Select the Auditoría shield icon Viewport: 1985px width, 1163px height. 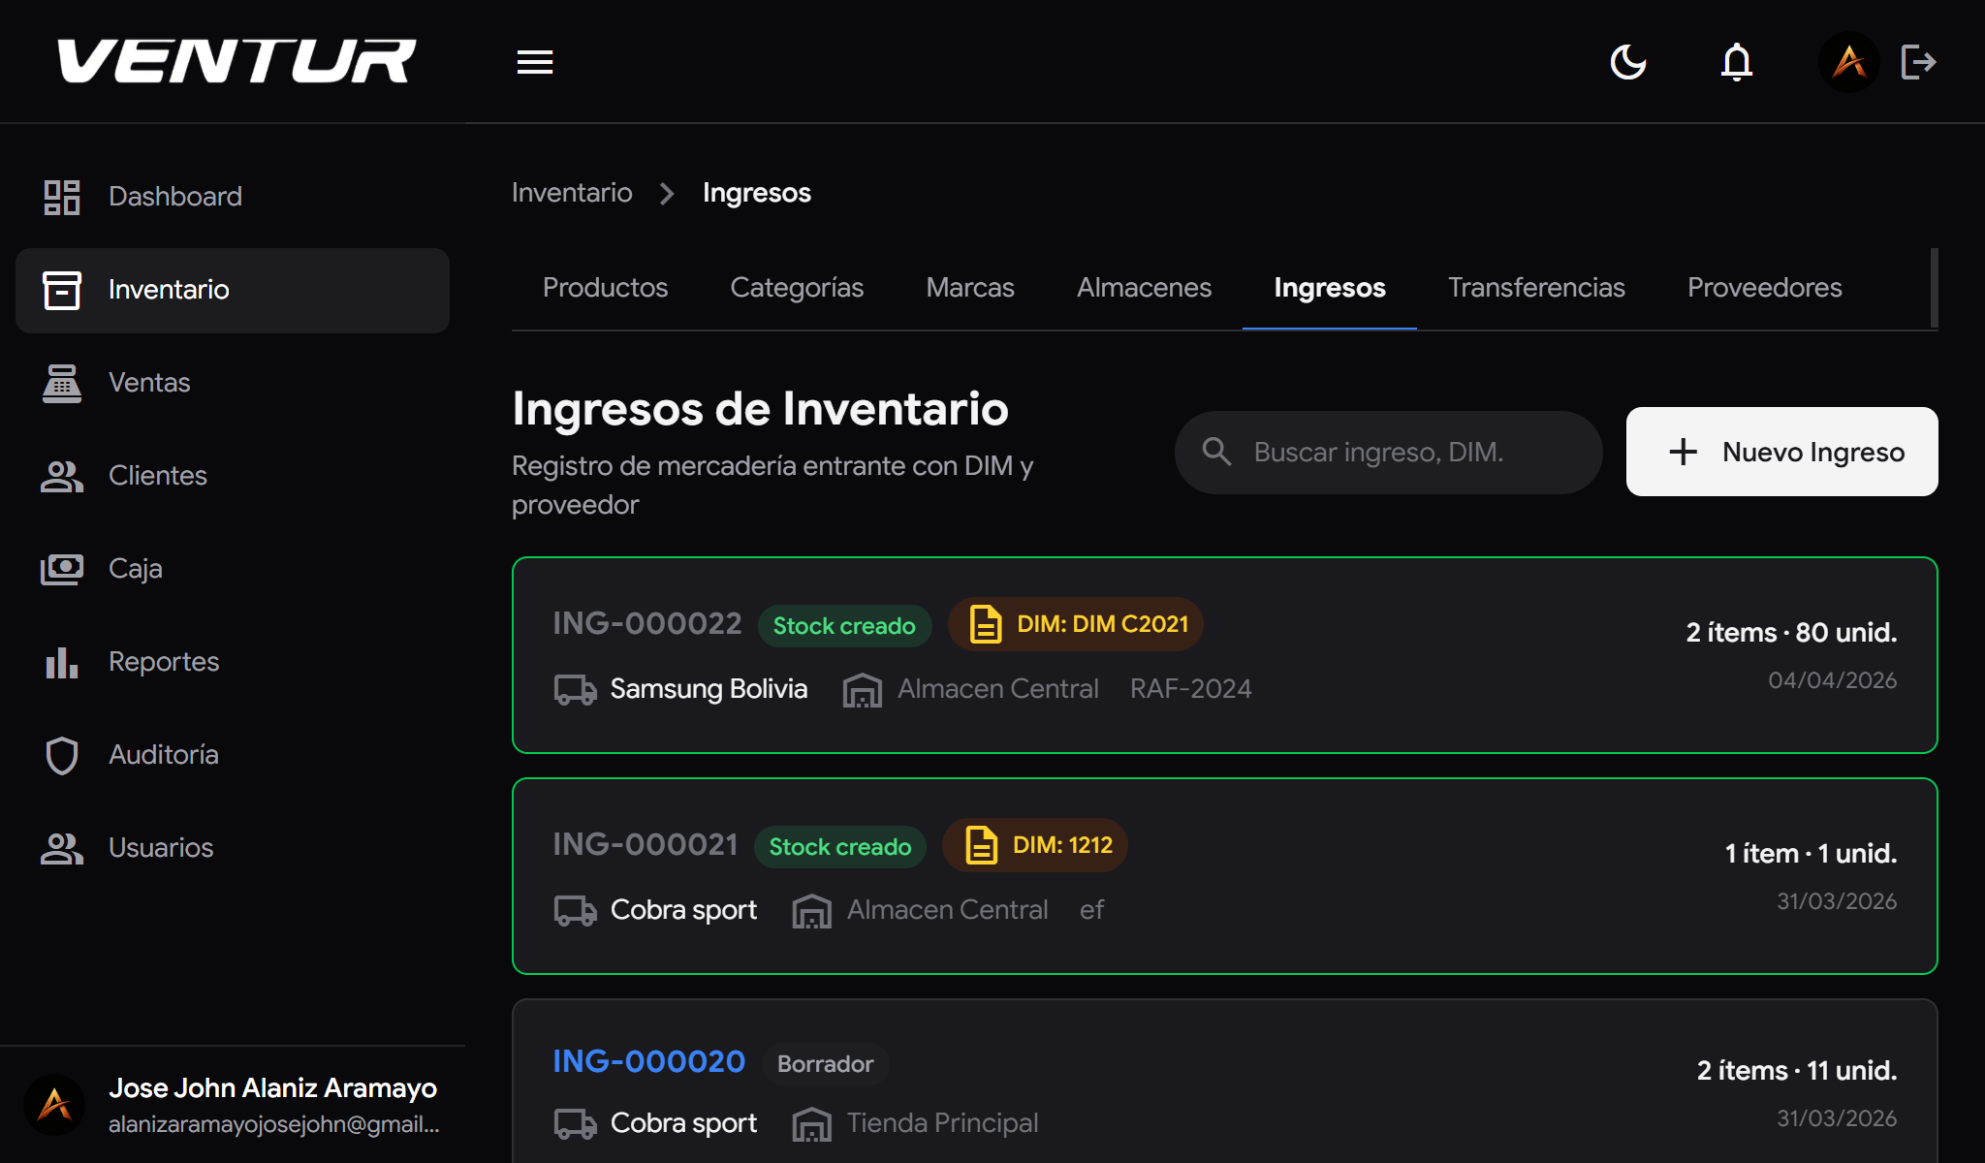61,754
